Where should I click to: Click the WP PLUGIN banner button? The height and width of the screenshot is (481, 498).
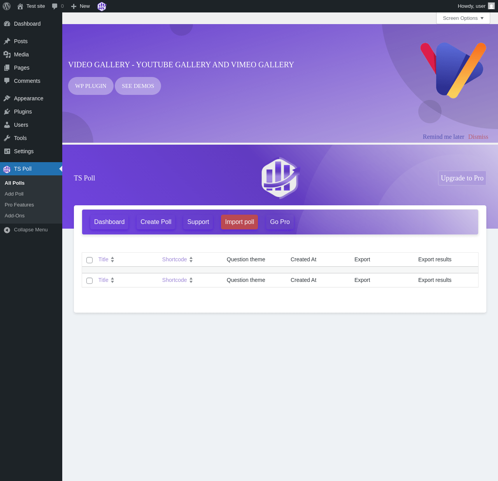[x=91, y=86]
